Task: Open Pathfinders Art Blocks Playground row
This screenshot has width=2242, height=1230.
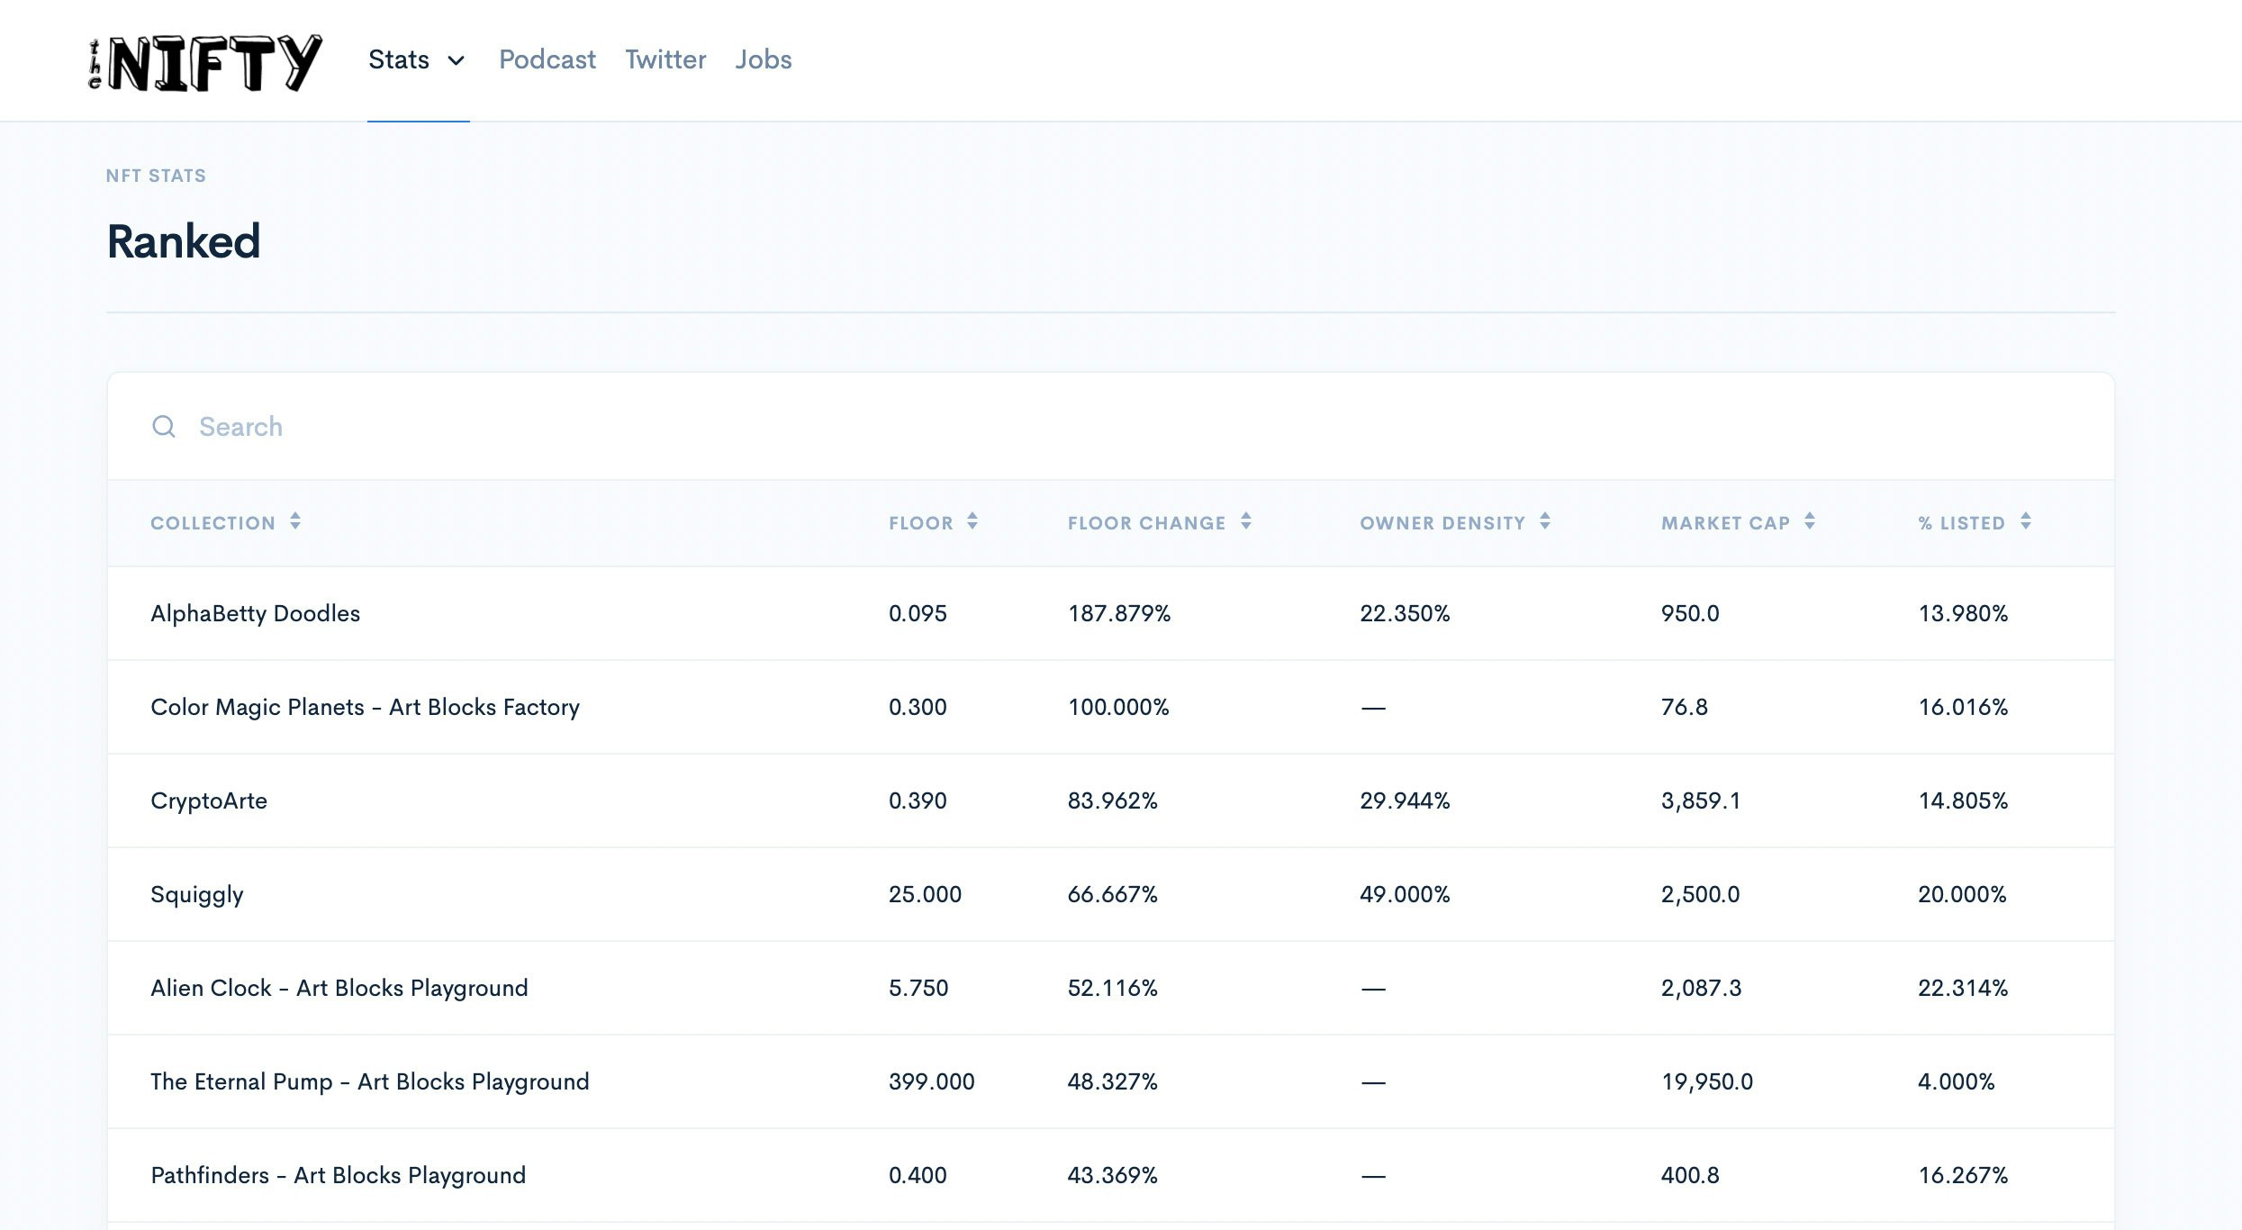Action: point(338,1175)
